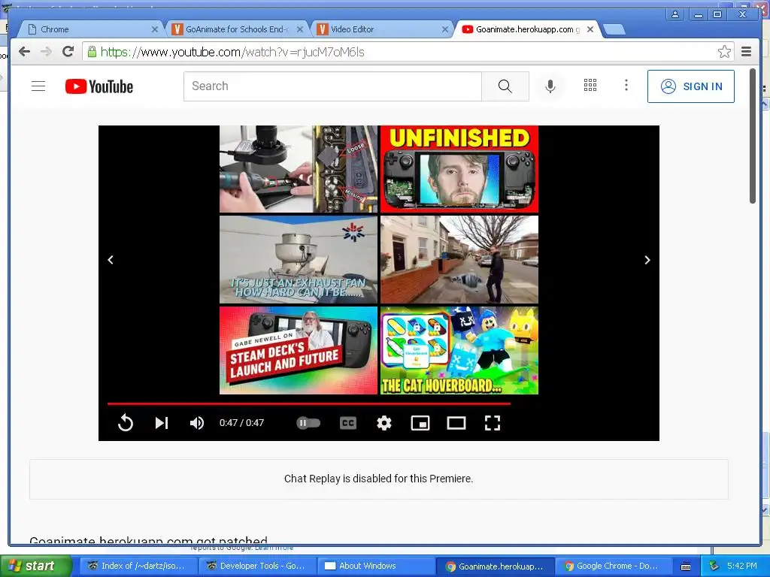The image size is (770, 577).
Task: Focus the YouTube Search field
Action: (332, 86)
